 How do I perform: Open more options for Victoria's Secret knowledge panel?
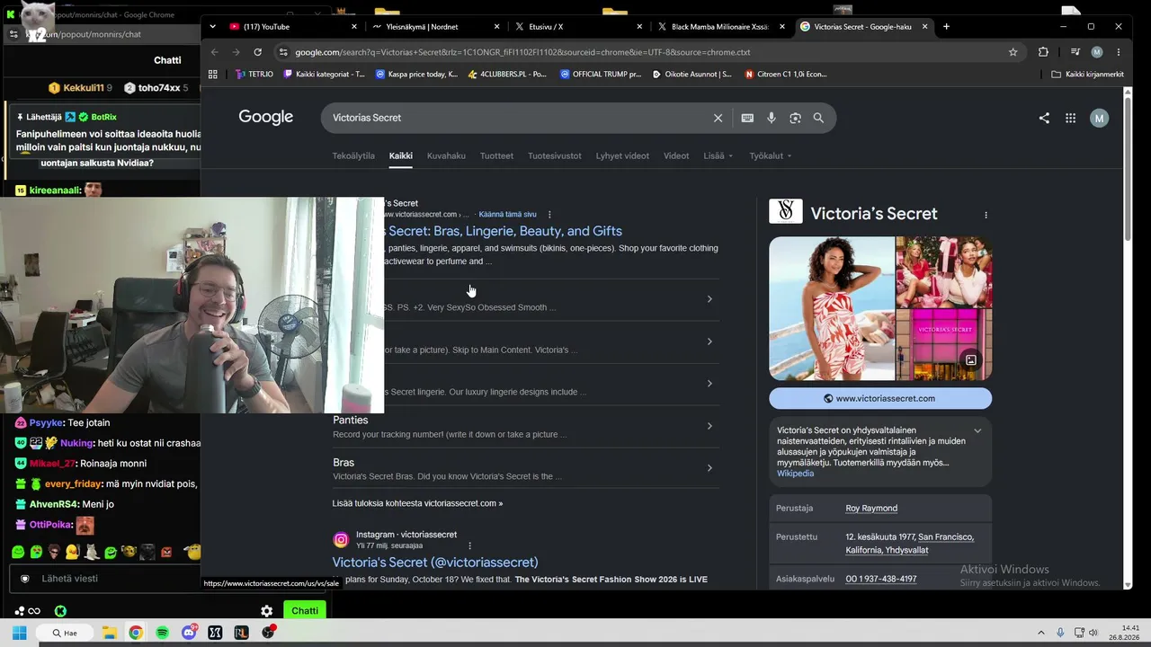click(x=986, y=215)
